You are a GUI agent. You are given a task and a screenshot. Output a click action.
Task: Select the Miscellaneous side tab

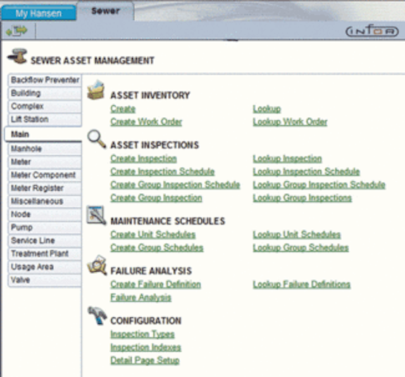click(x=45, y=201)
